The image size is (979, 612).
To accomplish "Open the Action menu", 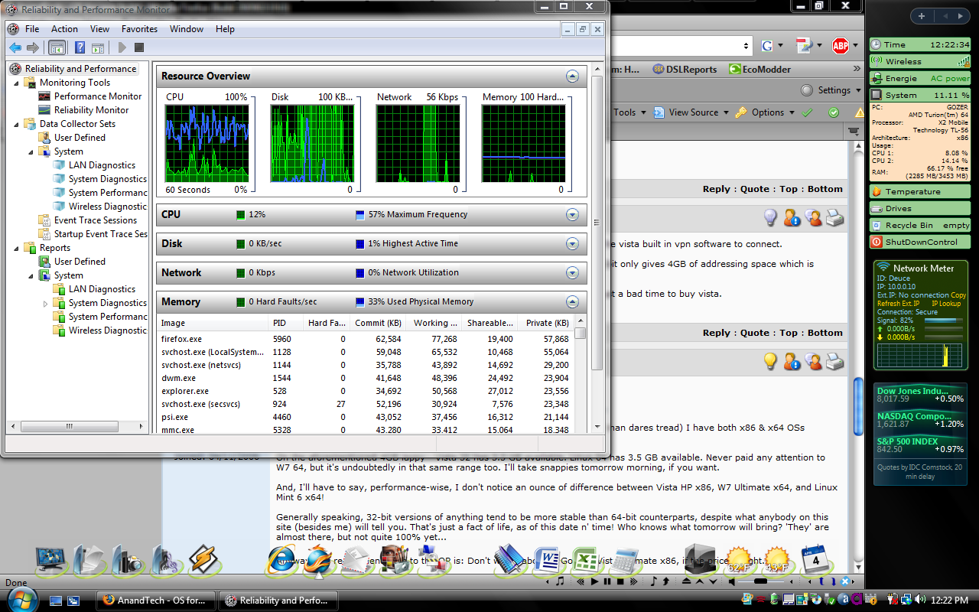I will pos(64,29).
